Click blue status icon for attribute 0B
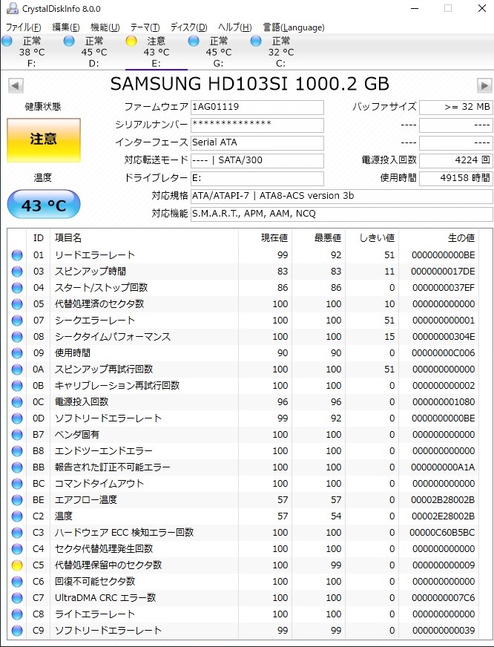Screen dimensions: 494x647 point(17,385)
